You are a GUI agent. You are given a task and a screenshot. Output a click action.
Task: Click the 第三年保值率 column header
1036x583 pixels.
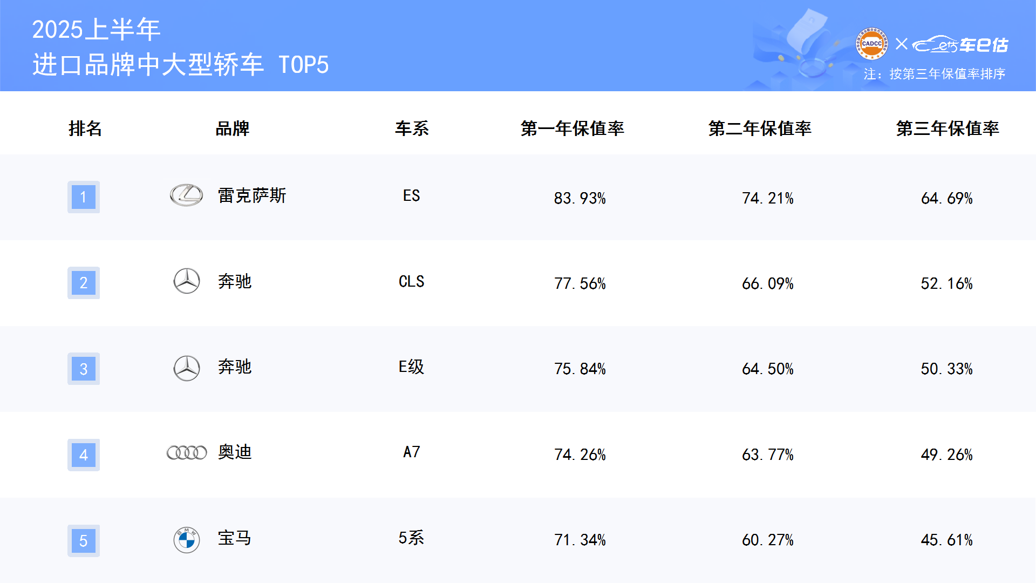[x=948, y=128]
